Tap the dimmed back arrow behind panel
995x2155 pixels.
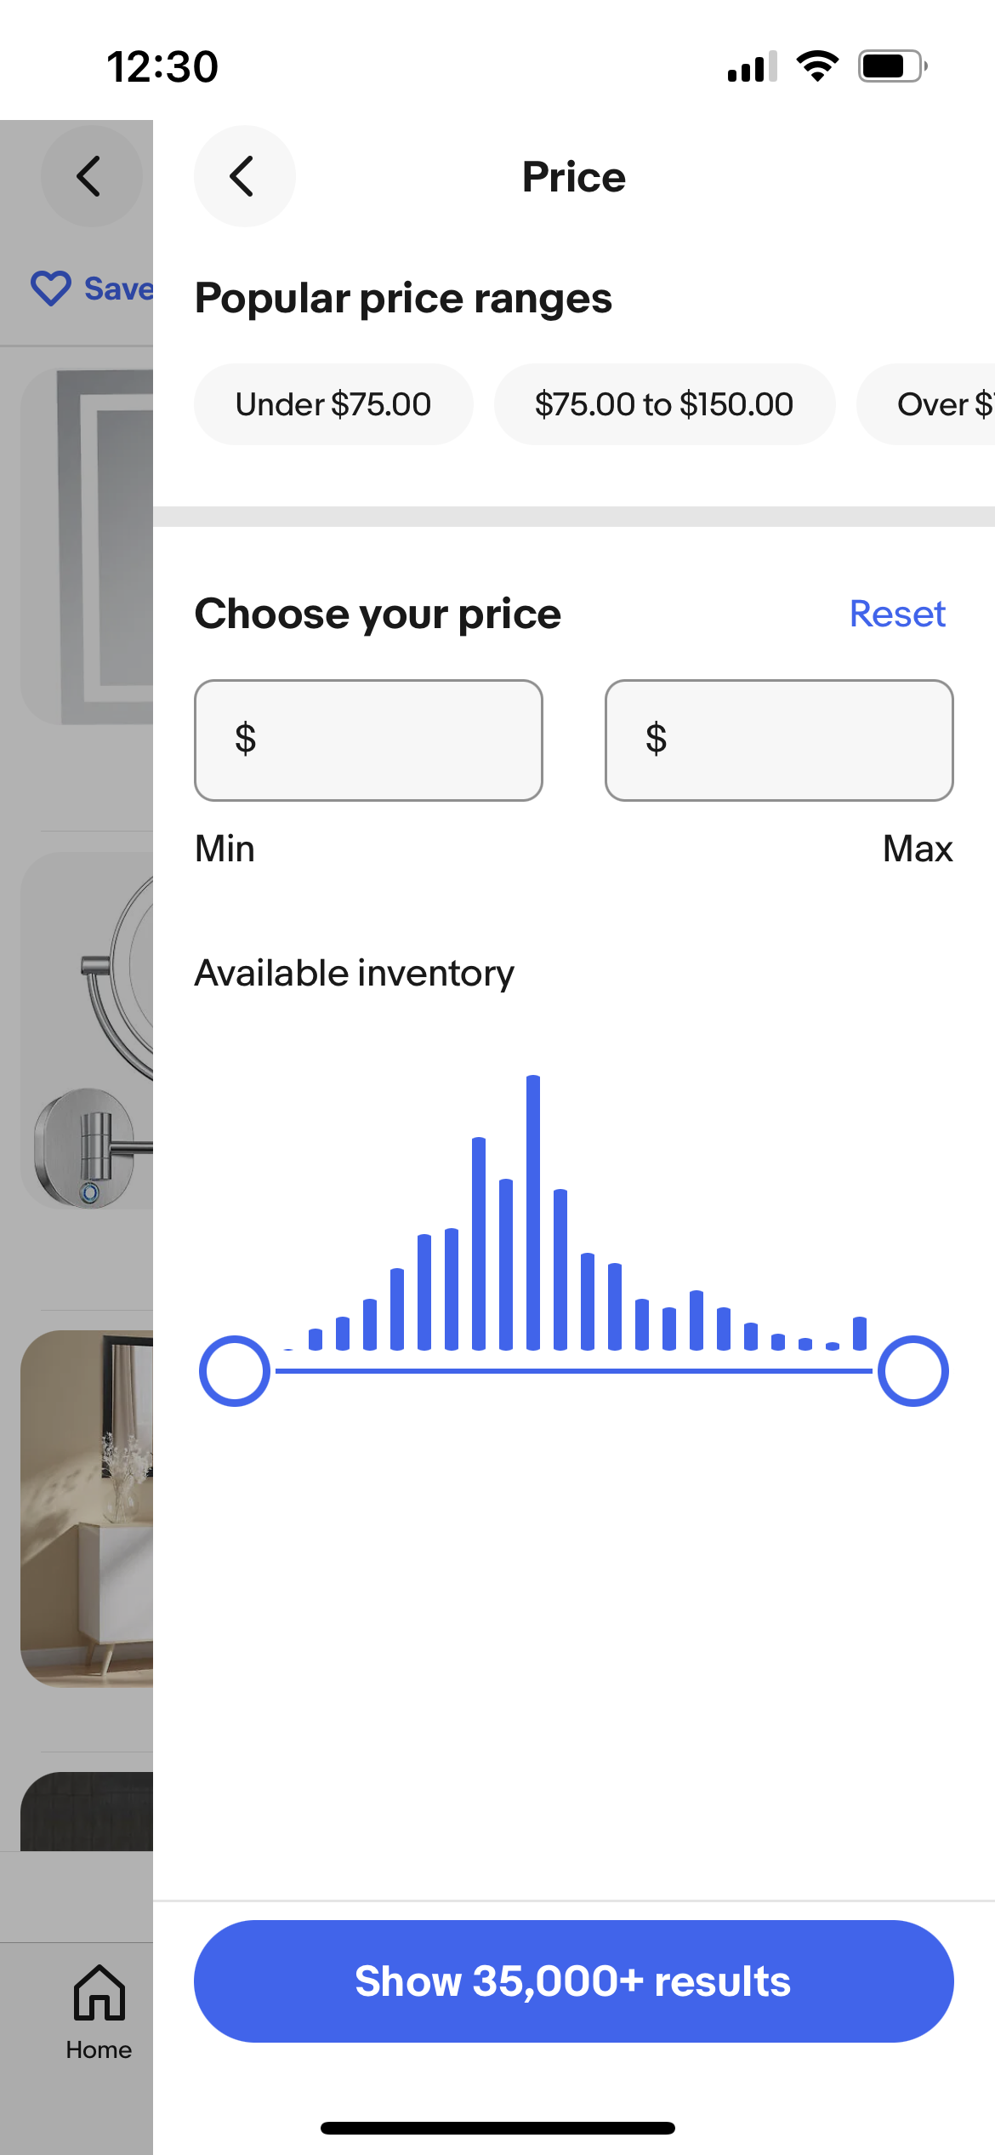point(90,176)
